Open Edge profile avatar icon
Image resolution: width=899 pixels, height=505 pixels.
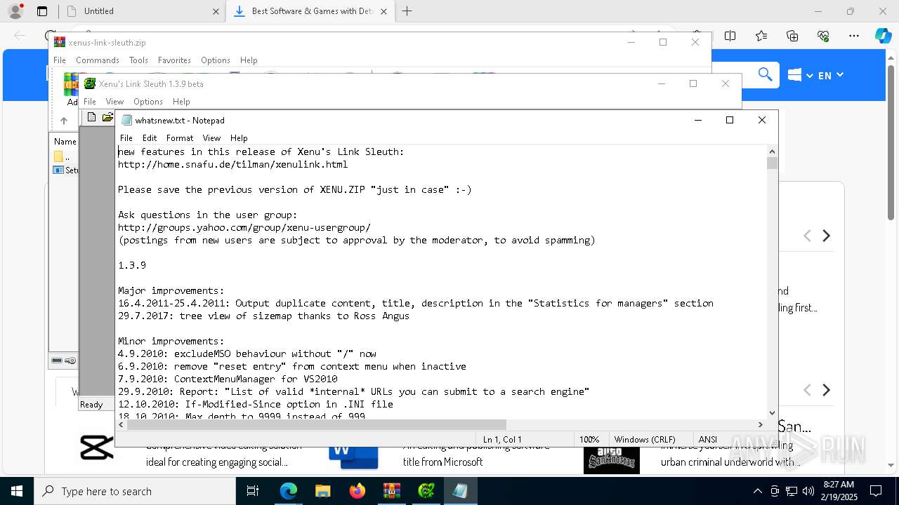[15, 11]
